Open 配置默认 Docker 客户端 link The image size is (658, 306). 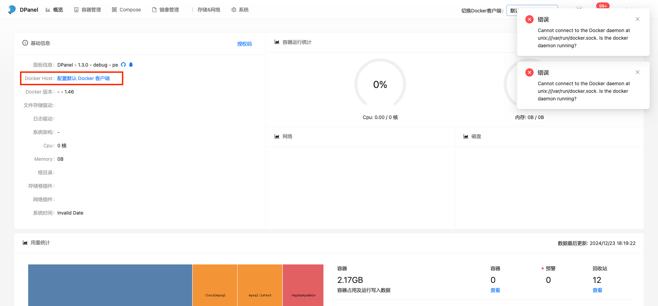click(84, 78)
